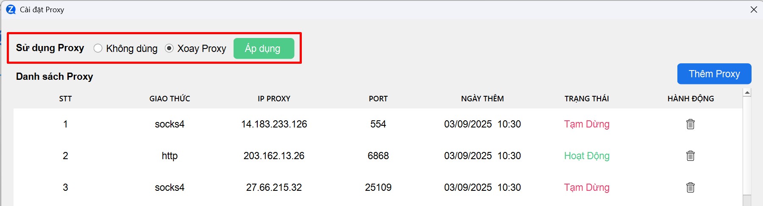Select the Tạm Dừng status of row 1
The height and width of the screenshot is (206, 763).
[586, 124]
